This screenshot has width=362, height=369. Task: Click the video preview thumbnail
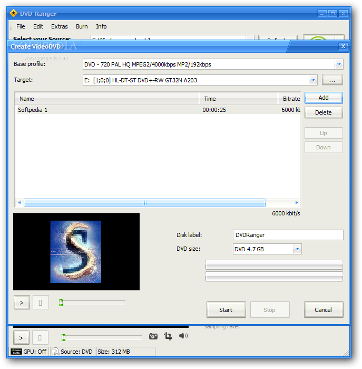click(x=76, y=252)
